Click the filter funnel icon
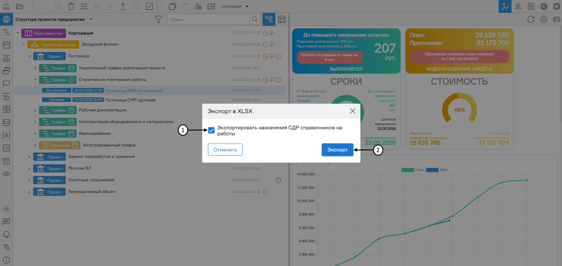This screenshot has width=562, height=266. coord(158,19)
